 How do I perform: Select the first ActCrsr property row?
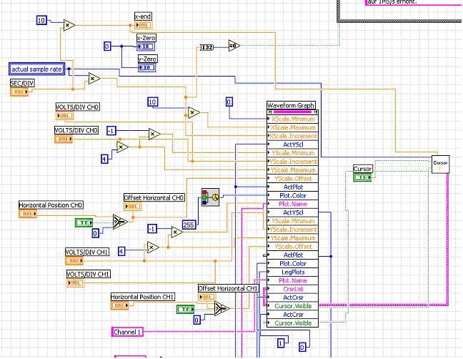(293, 297)
